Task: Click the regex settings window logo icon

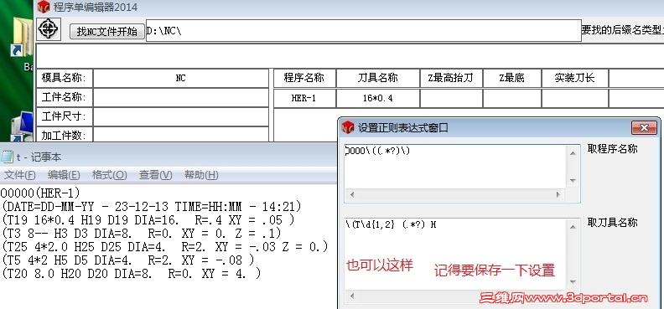Action: coord(348,127)
